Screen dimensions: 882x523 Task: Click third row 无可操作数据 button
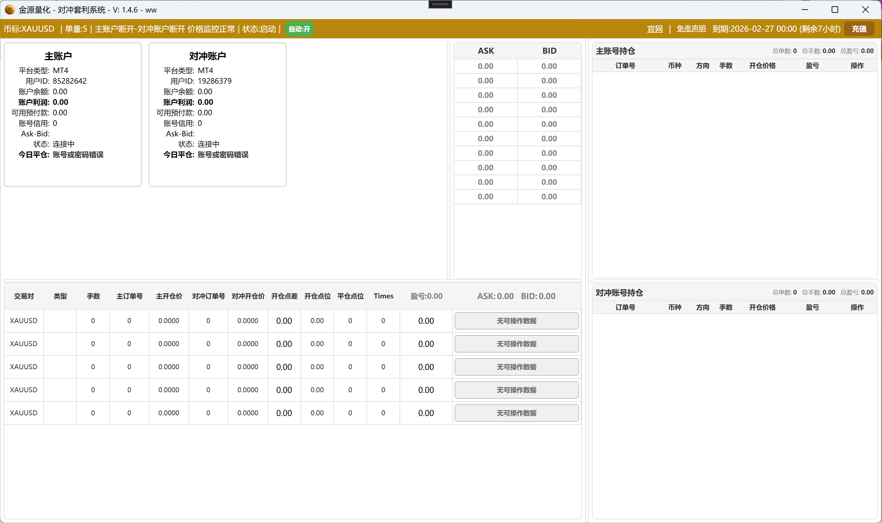516,367
